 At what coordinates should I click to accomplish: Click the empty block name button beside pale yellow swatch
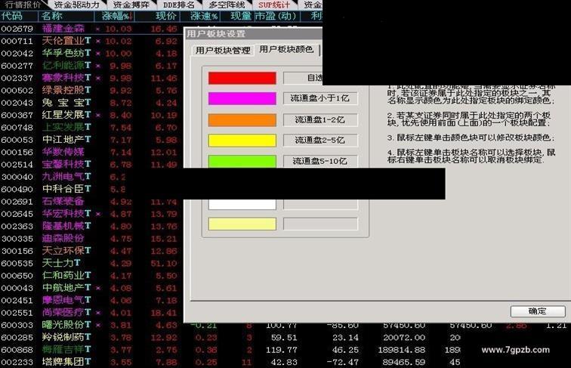(320, 224)
